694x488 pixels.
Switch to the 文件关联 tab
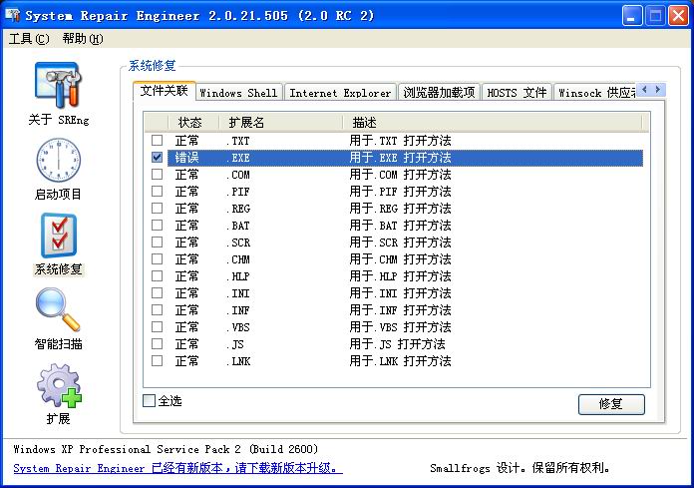pyautogui.click(x=164, y=91)
